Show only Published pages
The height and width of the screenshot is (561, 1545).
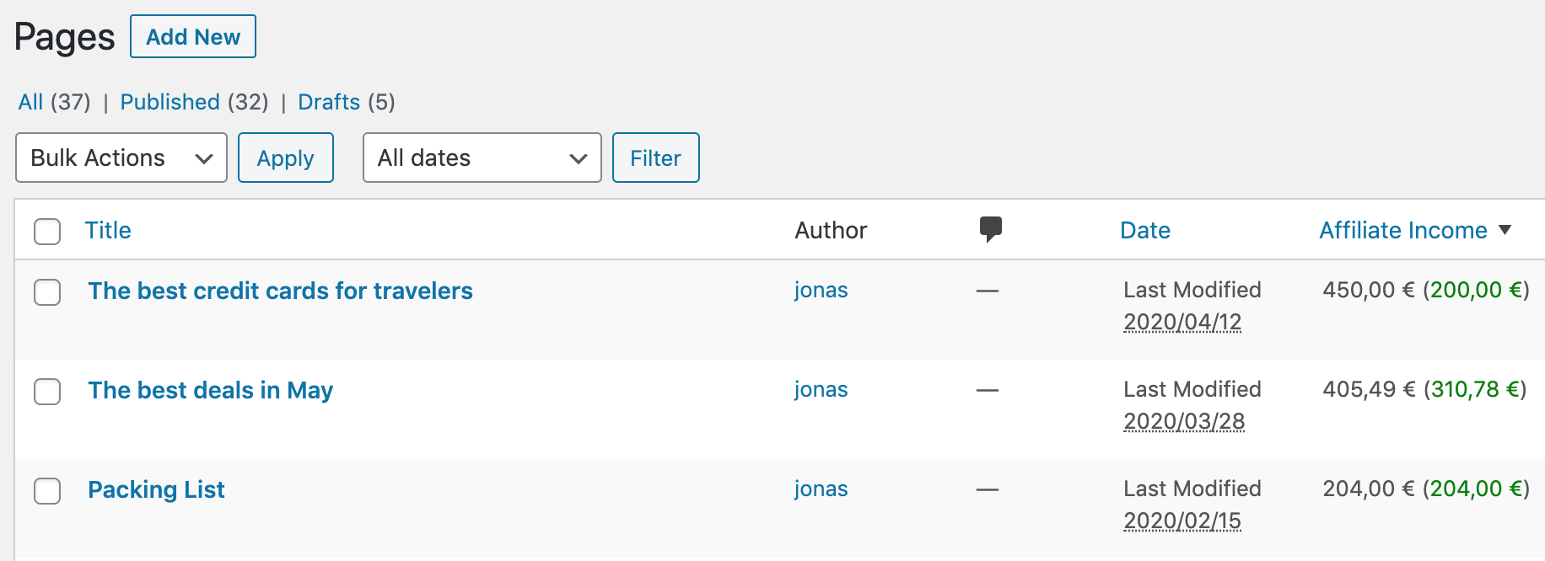click(170, 102)
